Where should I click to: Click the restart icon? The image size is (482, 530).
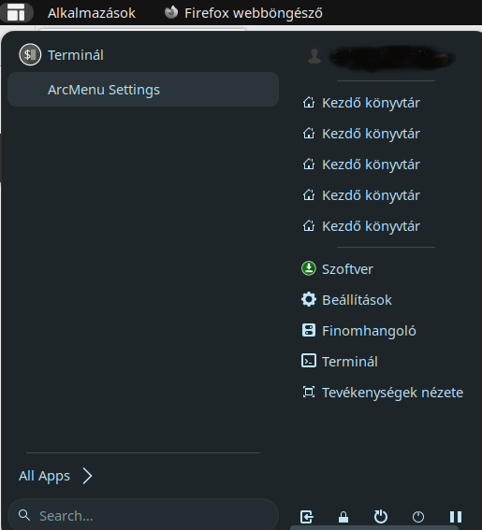click(381, 517)
